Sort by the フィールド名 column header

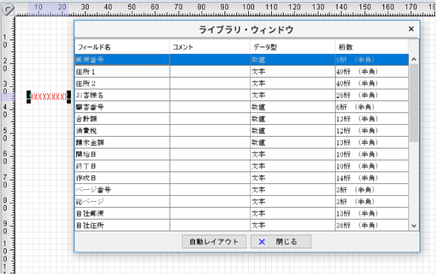click(x=122, y=47)
